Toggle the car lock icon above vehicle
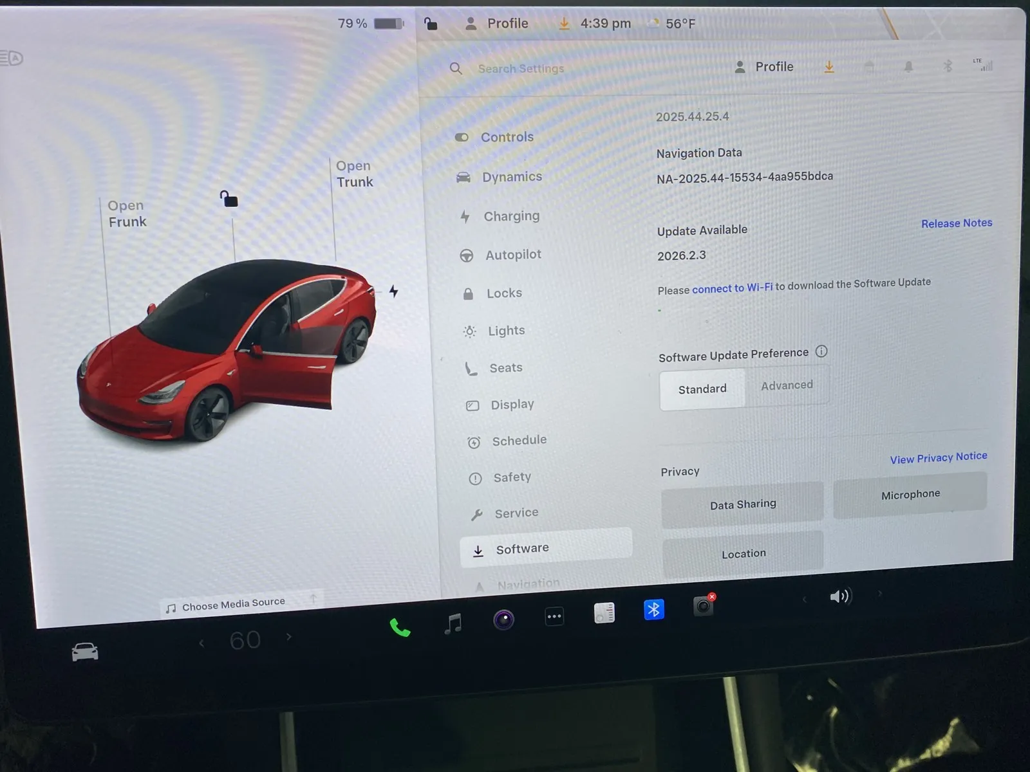Screen dimensions: 1030x772 click(x=229, y=199)
